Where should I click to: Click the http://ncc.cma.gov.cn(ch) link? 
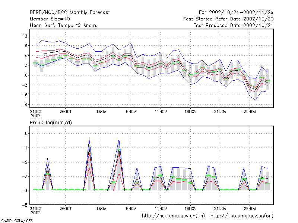click(173, 216)
